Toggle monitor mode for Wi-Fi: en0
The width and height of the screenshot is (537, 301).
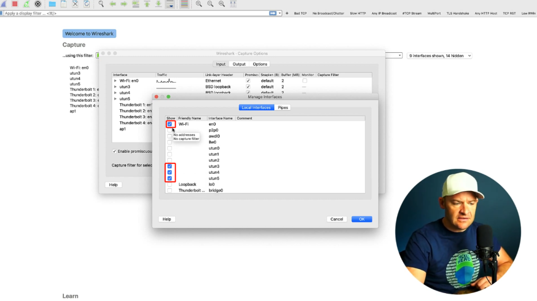pos(305,81)
